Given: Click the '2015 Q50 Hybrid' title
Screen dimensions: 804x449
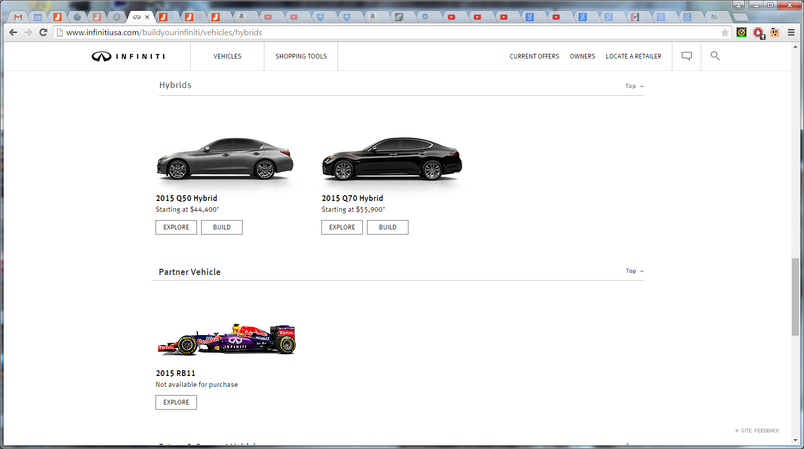Looking at the screenshot, I should (187, 198).
